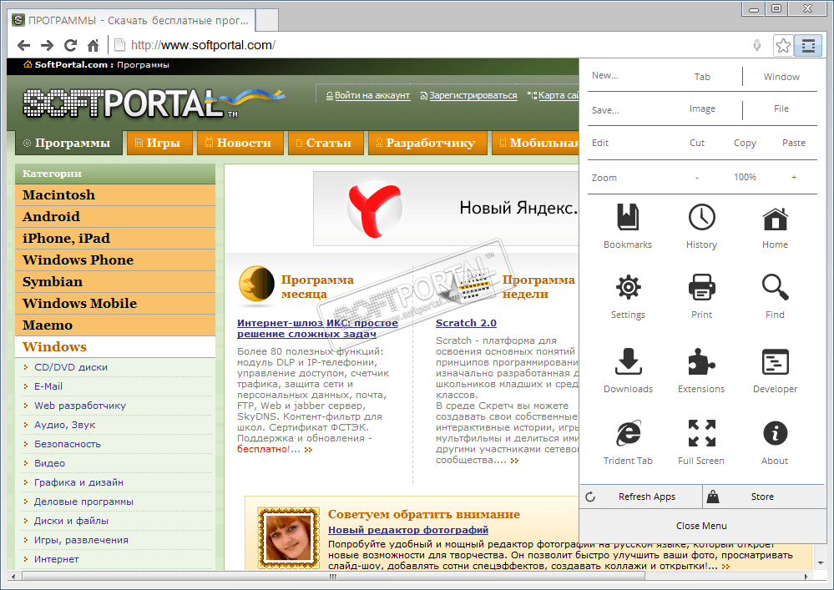Click the microphone voice search icon
The width and height of the screenshot is (834, 590).
pyautogui.click(x=757, y=46)
